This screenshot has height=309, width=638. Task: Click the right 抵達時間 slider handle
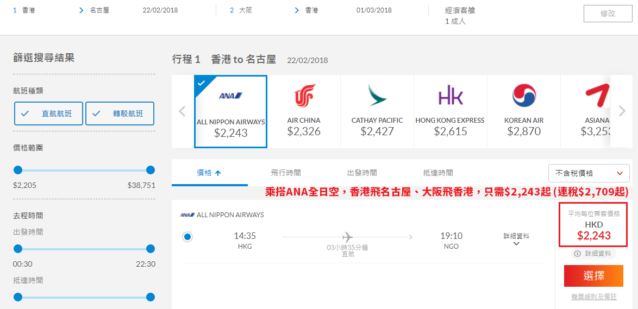tap(151, 297)
